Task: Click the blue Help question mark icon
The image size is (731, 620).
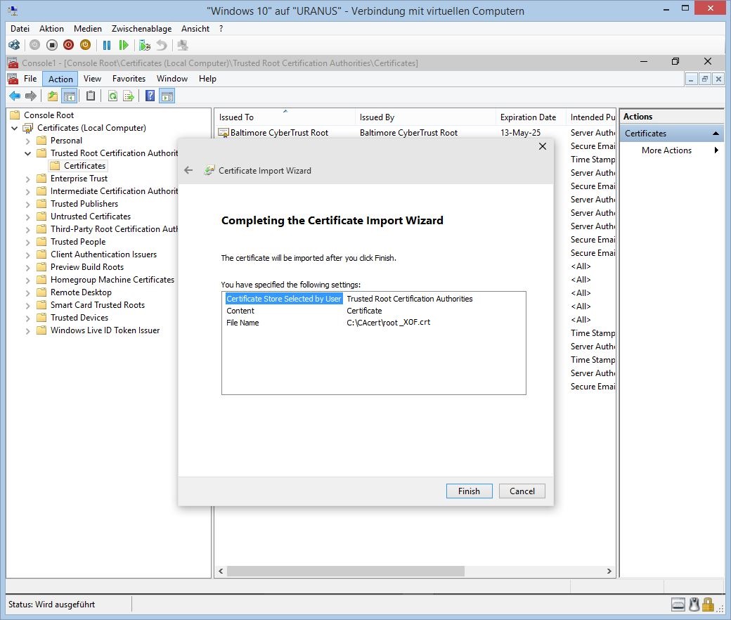Action: pos(150,96)
